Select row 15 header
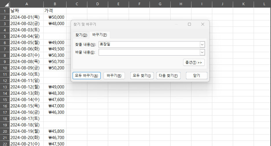This screenshot has width=271, height=146. click(5, 100)
